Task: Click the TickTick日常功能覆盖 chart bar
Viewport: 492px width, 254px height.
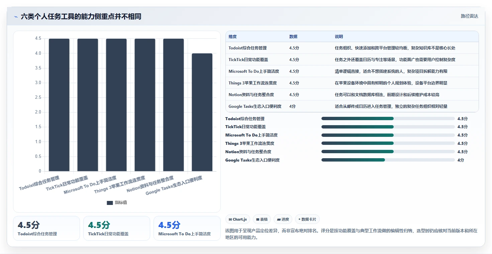Action: pyautogui.click(x=88, y=105)
